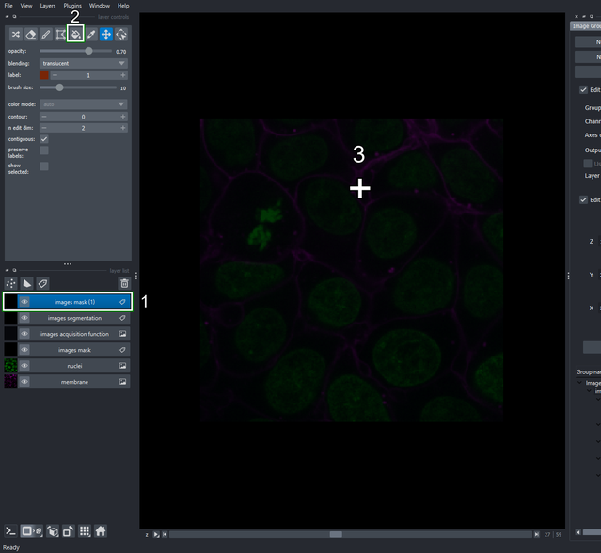Click the nuclei layer thumbnail

10,366
